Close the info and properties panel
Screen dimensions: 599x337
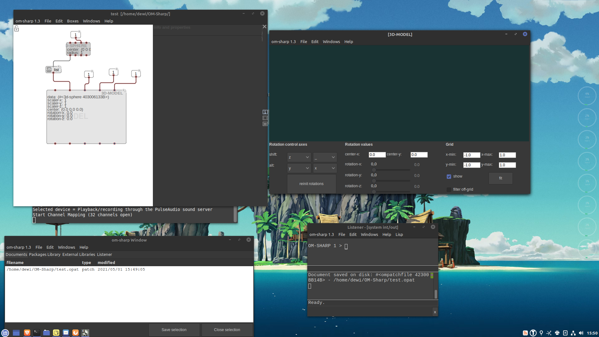[265, 27]
